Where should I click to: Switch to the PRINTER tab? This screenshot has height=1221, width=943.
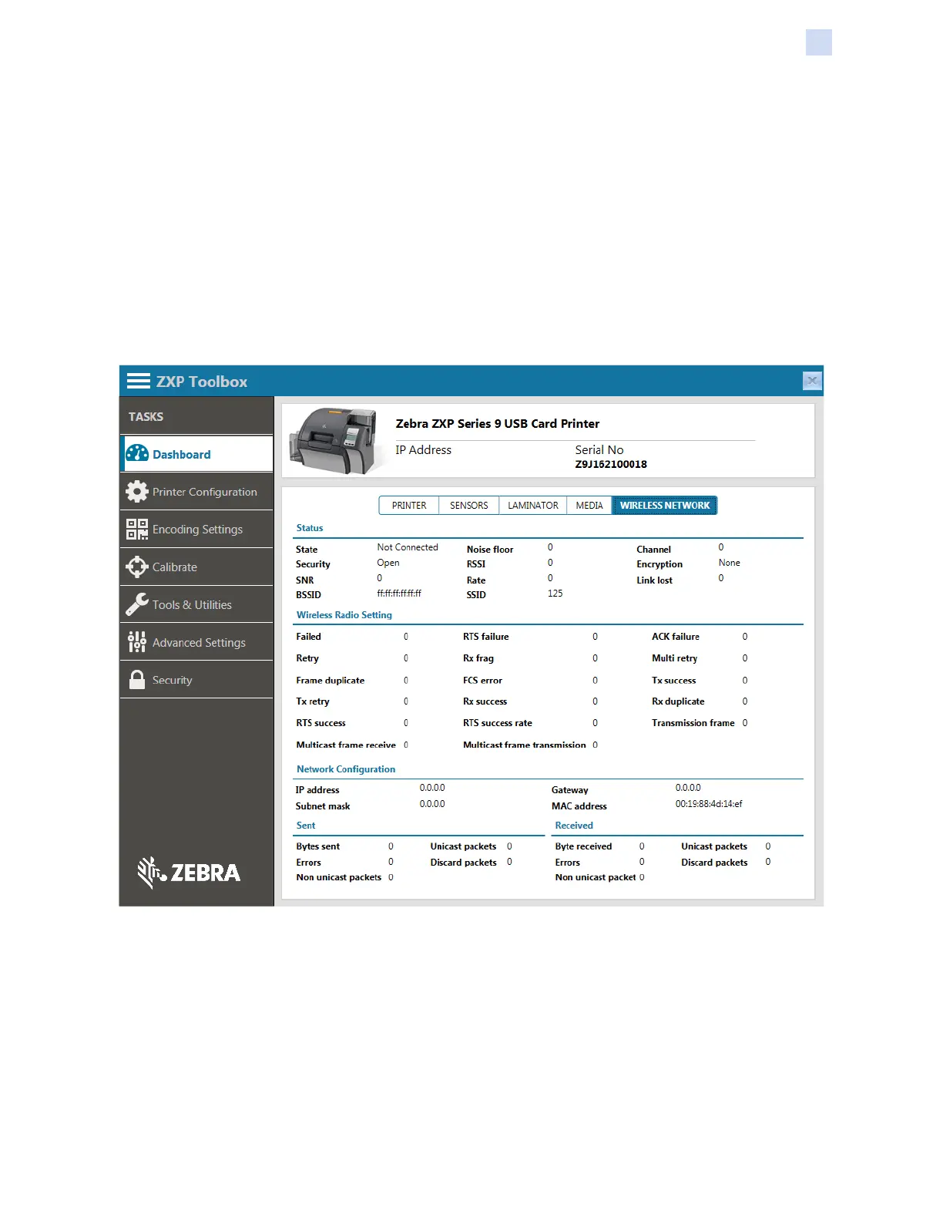click(x=409, y=506)
